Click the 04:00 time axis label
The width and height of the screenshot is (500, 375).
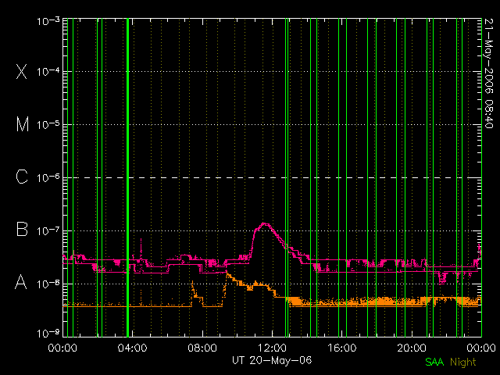click(132, 348)
